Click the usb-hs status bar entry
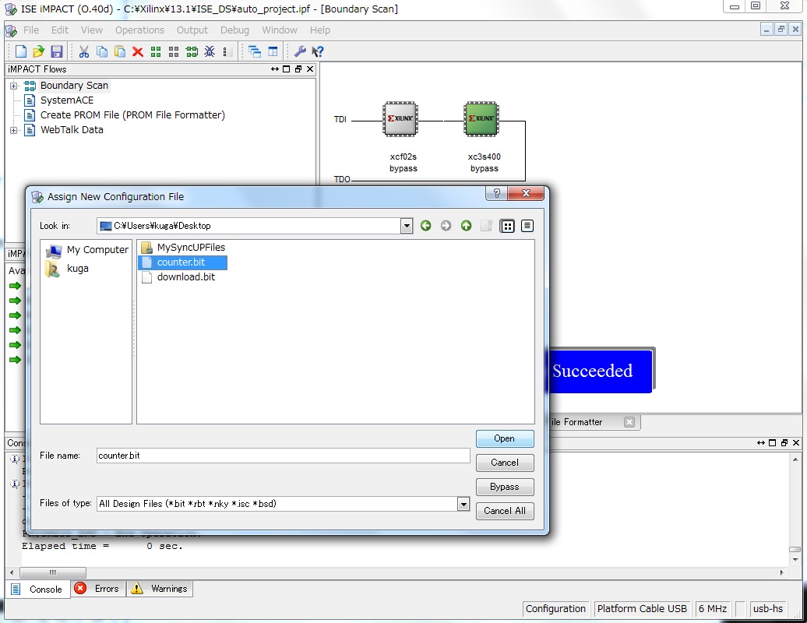This screenshot has width=807, height=623. click(768, 609)
